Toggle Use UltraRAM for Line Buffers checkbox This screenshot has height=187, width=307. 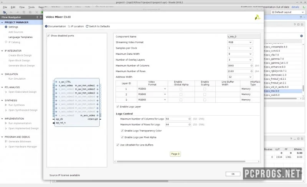tap(117, 145)
